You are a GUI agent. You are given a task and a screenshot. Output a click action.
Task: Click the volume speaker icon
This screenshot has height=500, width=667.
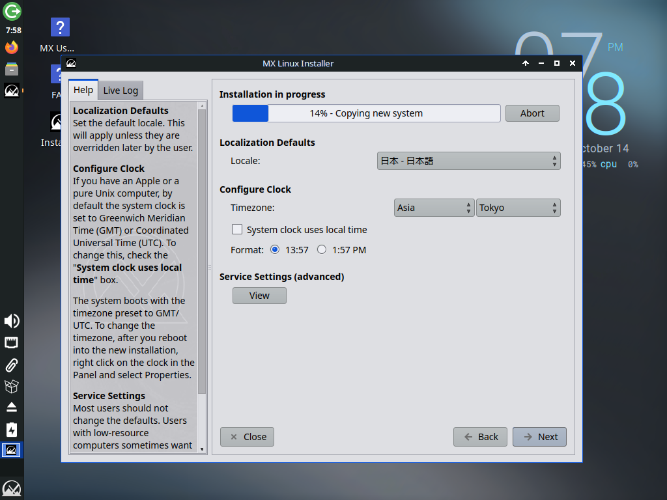click(12, 321)
